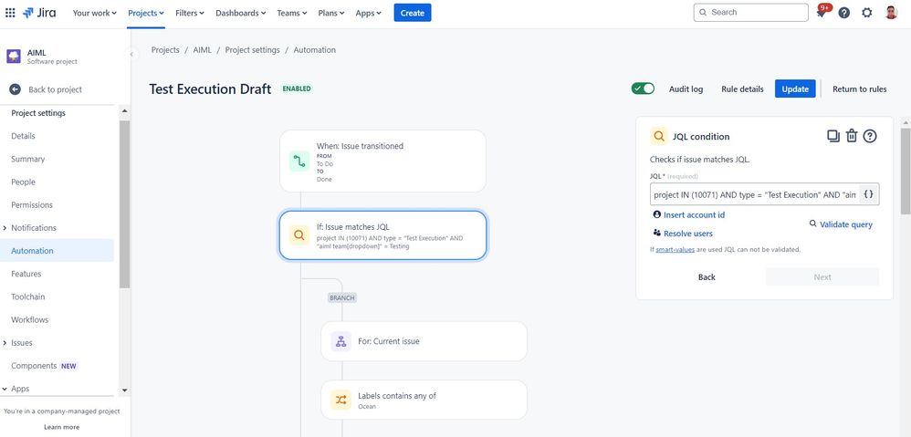The width and height of the screenshot is (911, 437).
Task: Select Automation in the sidebar
Action: [58, 251]
